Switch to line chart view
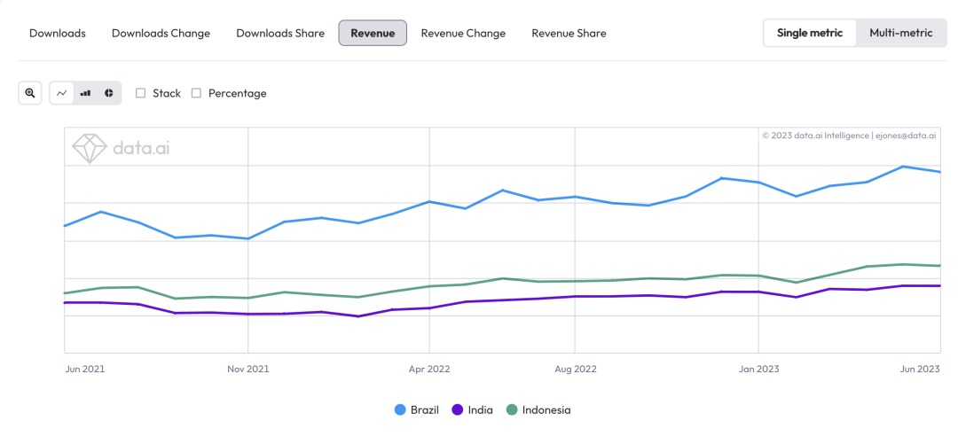The image size is (958, 436). click(62, 93)
